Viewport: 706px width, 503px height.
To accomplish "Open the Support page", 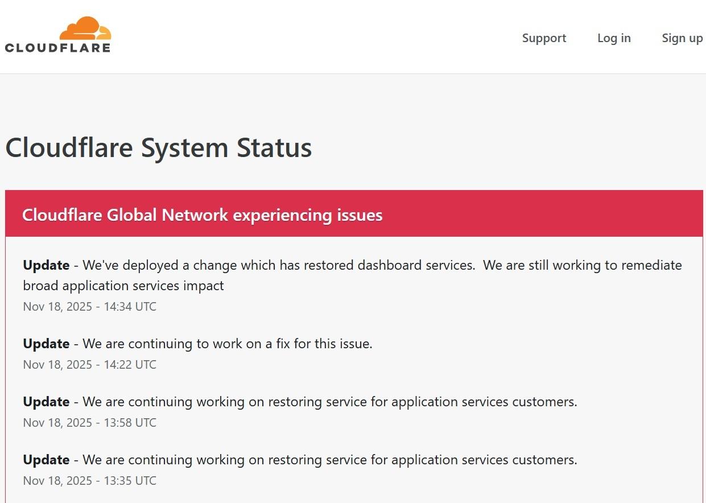I will (x=544, y=38).
